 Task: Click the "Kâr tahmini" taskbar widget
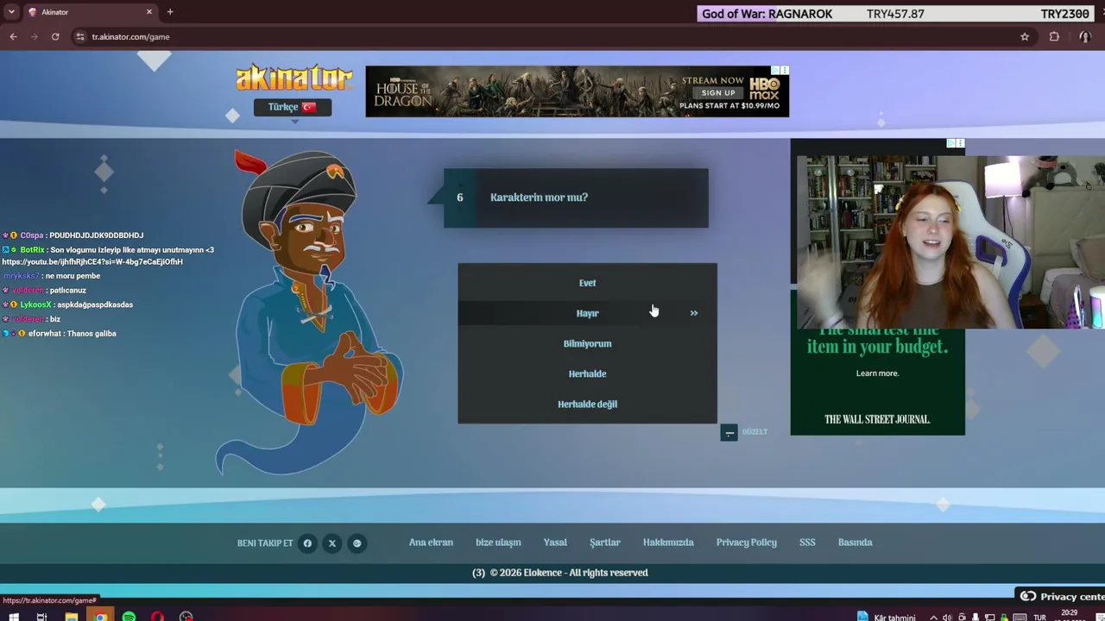(x=887, y=618)
